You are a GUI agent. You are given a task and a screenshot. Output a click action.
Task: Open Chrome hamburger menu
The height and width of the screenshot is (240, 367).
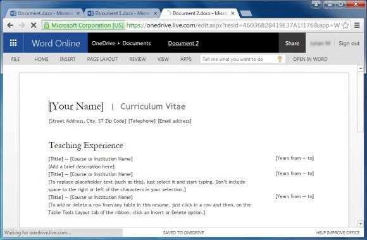[357, 25]
